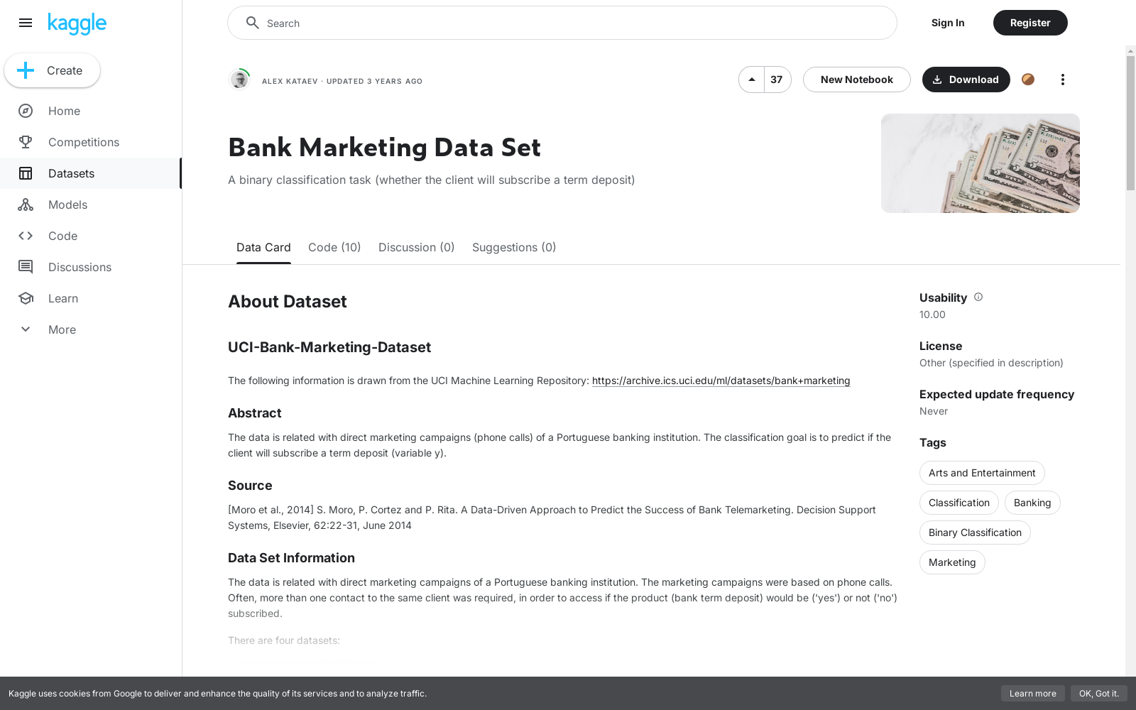Click the New Notebook button

(856, 80)
